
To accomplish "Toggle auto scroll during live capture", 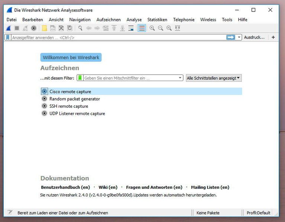I will [x=131, y=28].
